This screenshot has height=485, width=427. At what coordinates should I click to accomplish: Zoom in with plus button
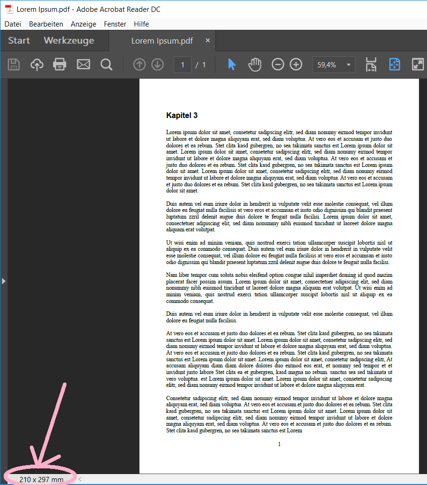(296, 64)
